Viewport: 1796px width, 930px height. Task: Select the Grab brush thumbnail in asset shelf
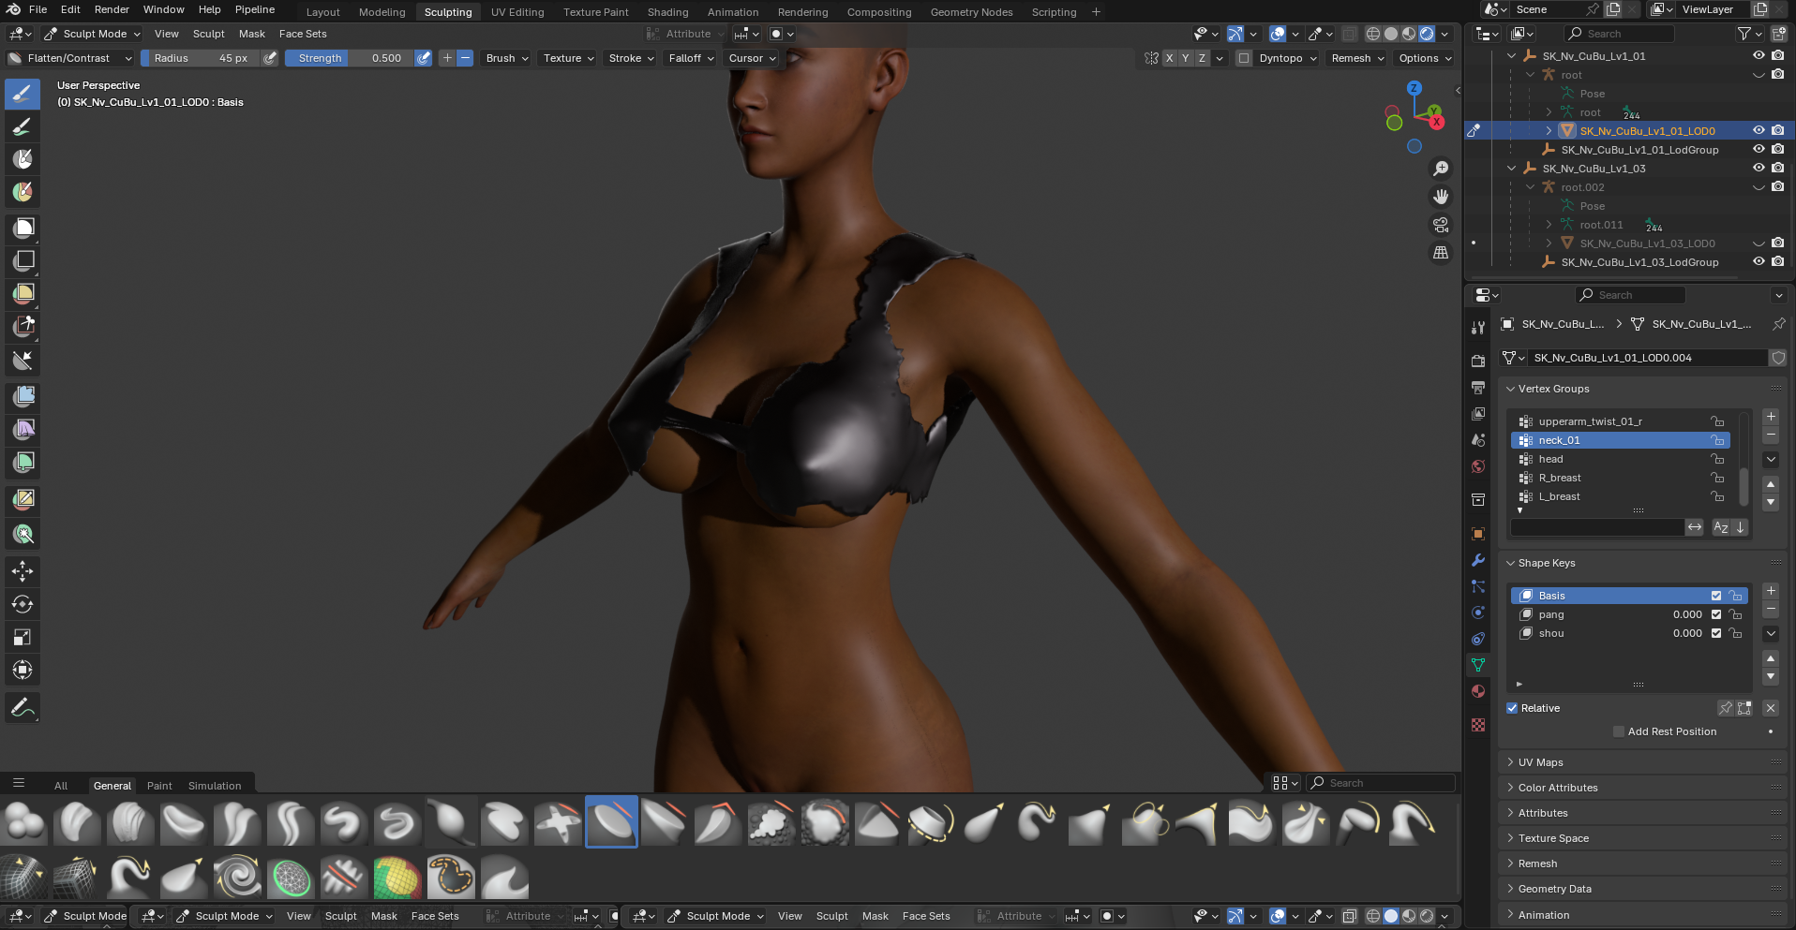(x=1088, y=822)
